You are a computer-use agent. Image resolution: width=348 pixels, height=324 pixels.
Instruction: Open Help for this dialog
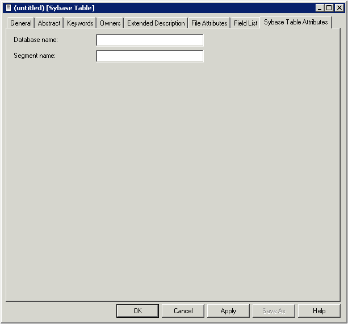[319, 311]
